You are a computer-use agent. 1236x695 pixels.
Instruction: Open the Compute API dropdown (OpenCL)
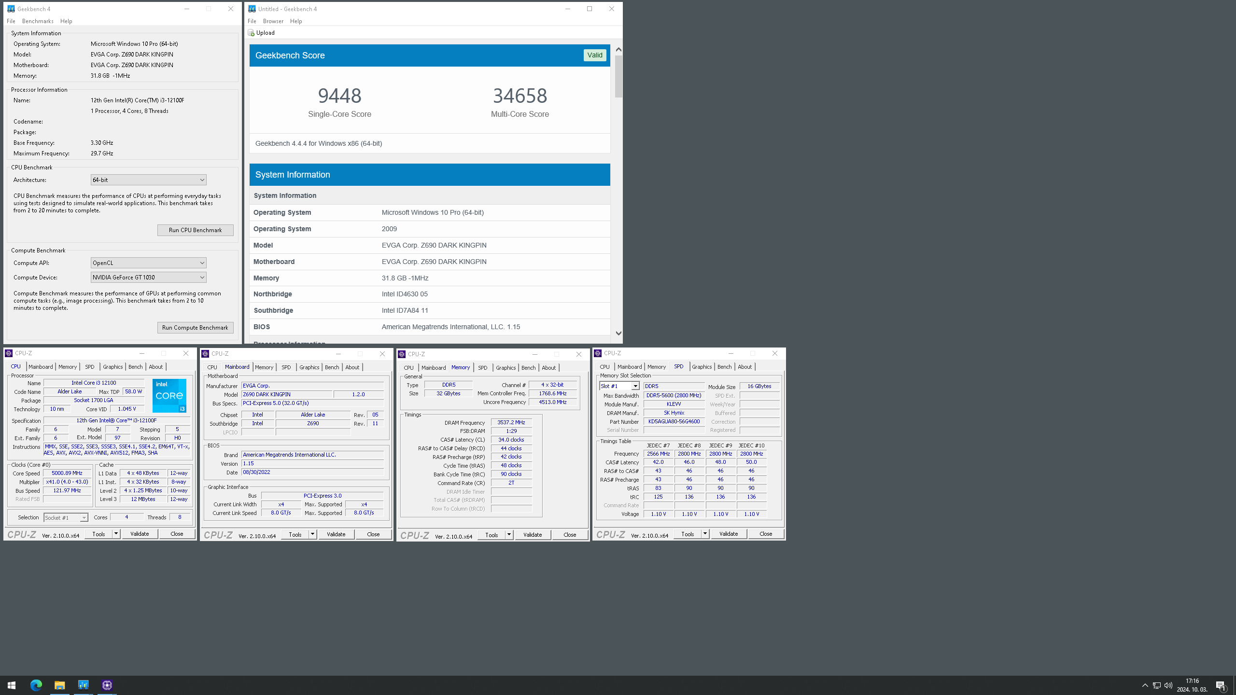point(148,263)
